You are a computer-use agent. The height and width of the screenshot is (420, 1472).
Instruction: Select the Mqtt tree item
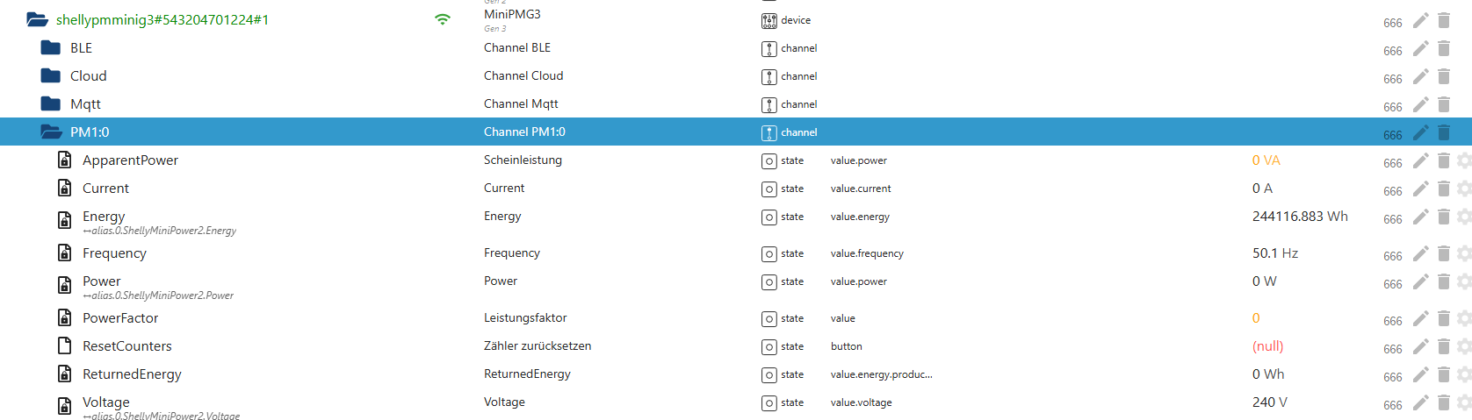(85, 104)
